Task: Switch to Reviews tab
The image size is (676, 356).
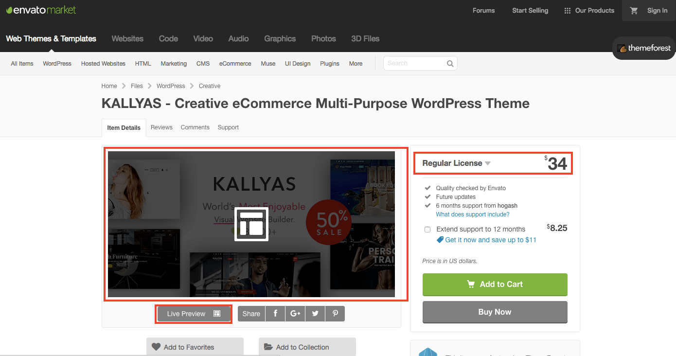Action: click(x=161, y=127)
